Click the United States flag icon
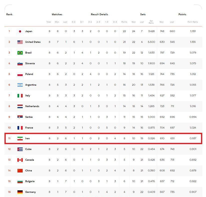Screen dimensions: 206x197 [20, 42]
